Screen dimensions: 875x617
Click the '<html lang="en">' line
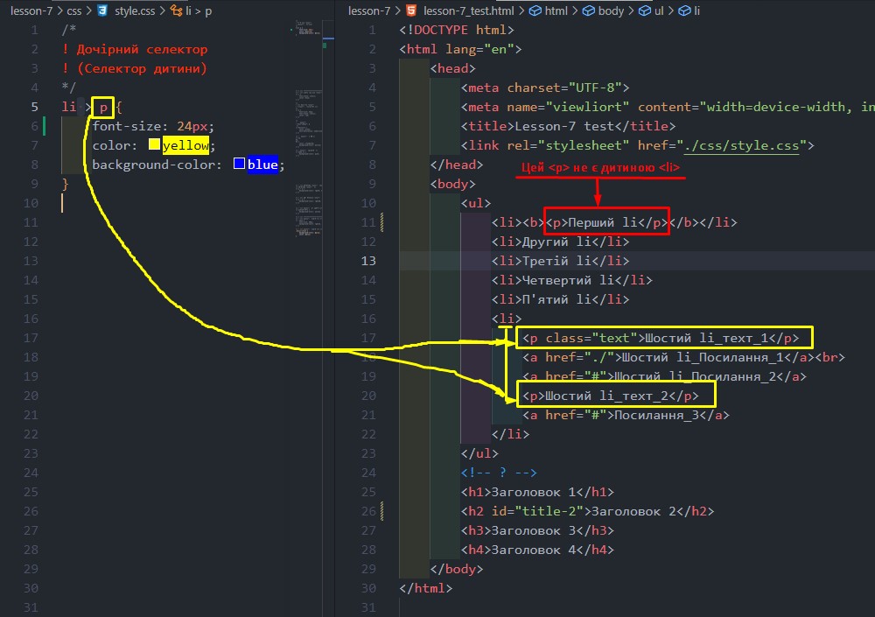[460, 49]
